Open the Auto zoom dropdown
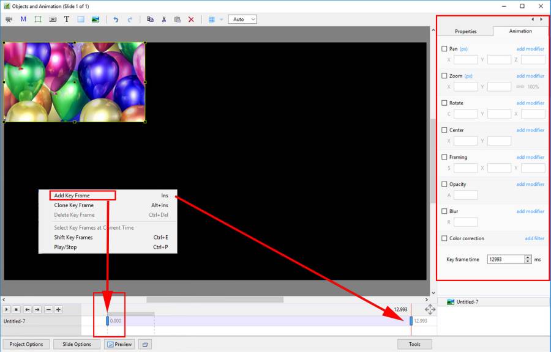The height and width of the screenshot is (352, 551). [x=242, y=20]
